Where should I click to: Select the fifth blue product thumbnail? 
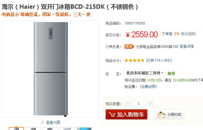tap(84, 129)
